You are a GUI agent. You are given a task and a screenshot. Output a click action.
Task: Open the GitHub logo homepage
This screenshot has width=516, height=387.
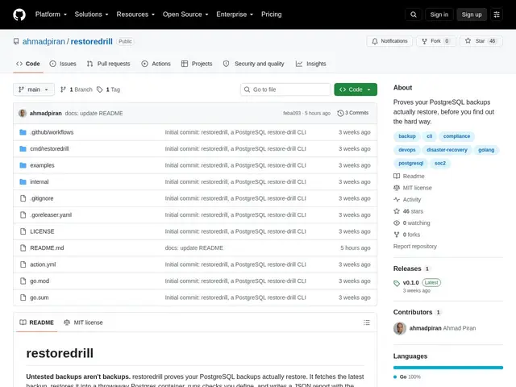[x=19, y=15]
